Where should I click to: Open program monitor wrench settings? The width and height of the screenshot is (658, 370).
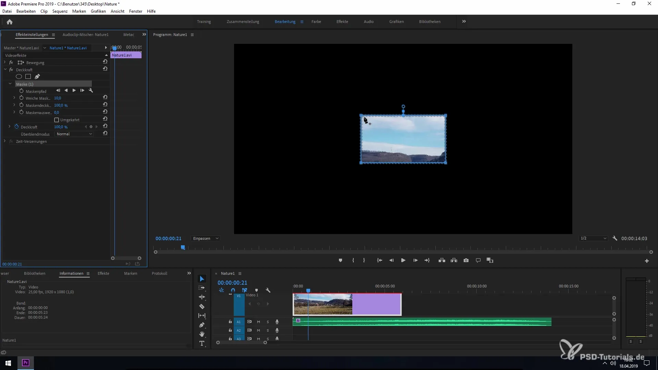point(615,238)
